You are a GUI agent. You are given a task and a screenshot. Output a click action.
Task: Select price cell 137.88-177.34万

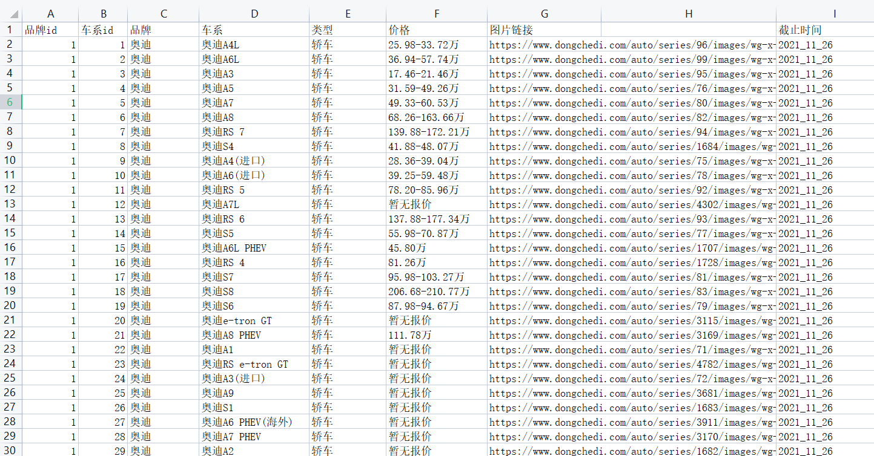437,218
